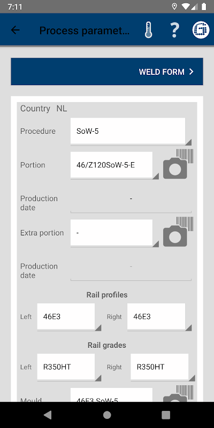Scan barcode with camera beside Extra portion
The height and width of the screenshot is (428, 214).
178,232
